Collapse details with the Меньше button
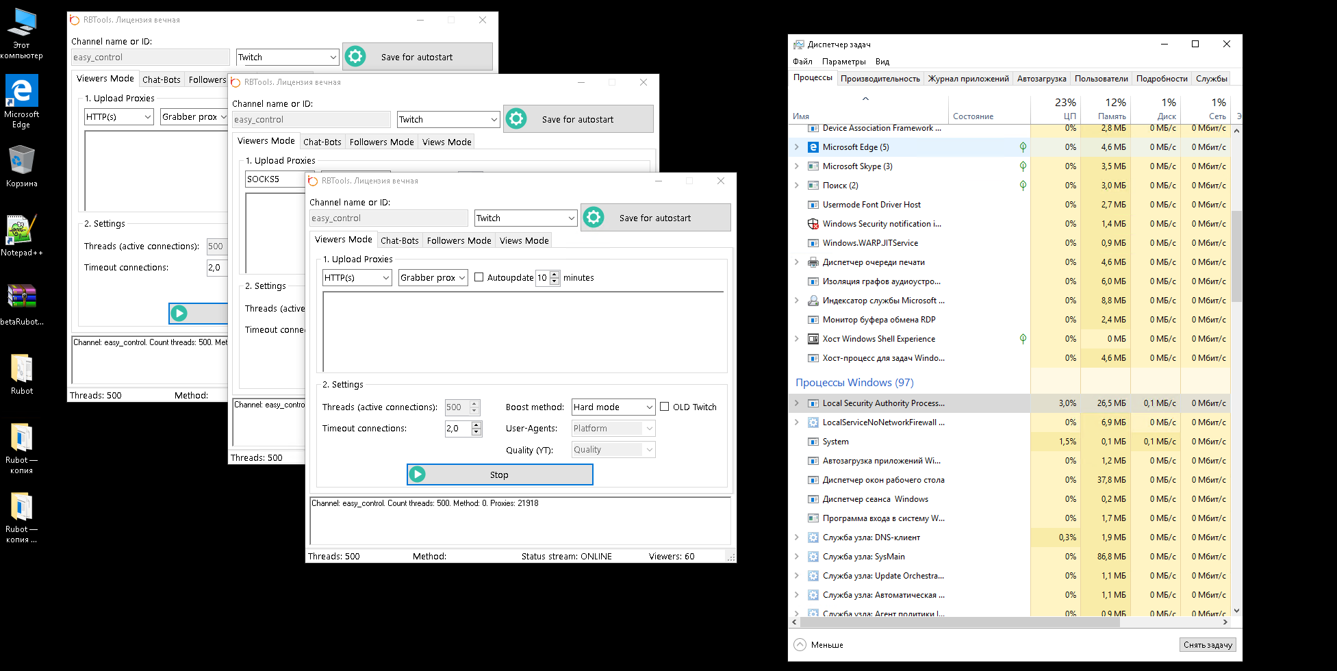Image resolution: width=1337 pixels, height=671 pixels. [819, 645]
